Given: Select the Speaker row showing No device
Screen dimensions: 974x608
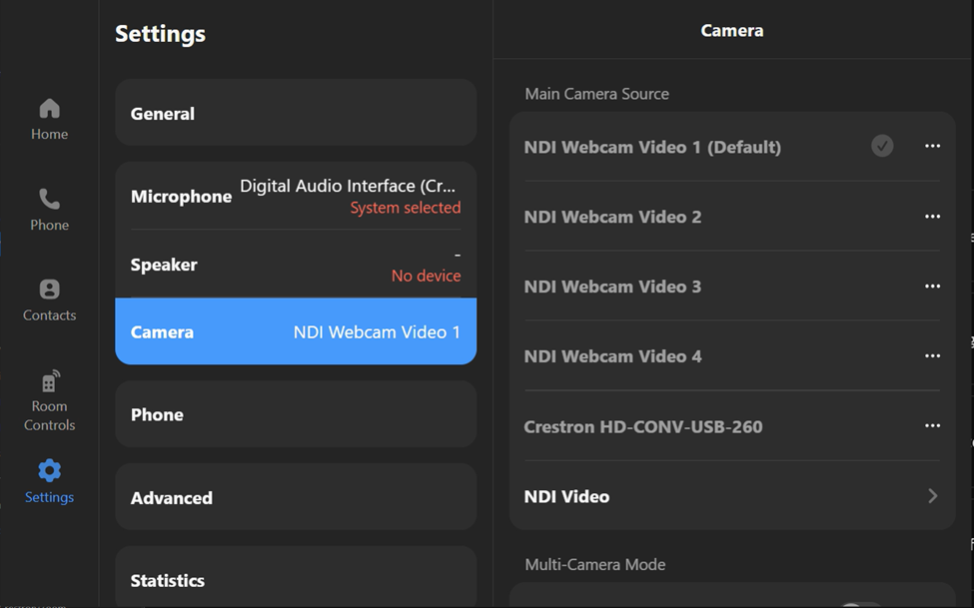Looking at the screenshot, I should click(x=296, y=265).
